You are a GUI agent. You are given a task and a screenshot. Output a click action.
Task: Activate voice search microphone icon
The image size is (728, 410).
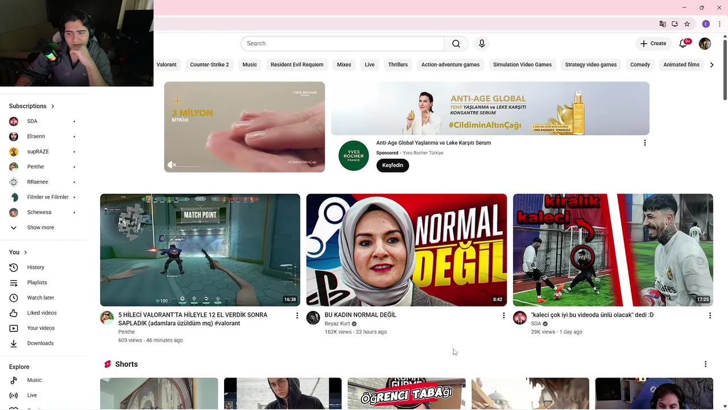click(x=482, y=43)
